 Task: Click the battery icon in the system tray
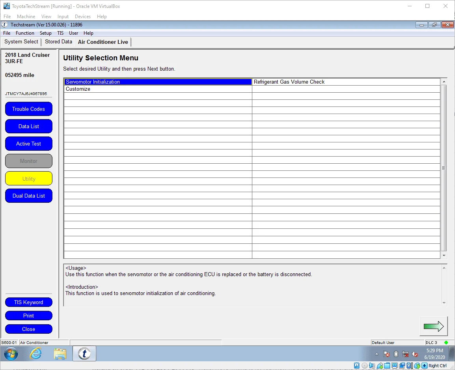click(396, 354)
